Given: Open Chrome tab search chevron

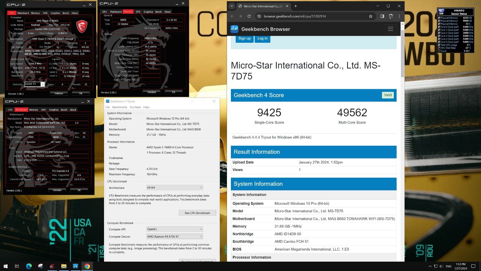Looking at the screenshot, I should (231, 6).
